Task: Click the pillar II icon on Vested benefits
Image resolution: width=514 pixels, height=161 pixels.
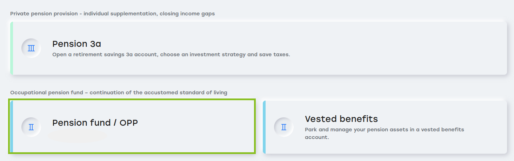Action: pos(284,127)
